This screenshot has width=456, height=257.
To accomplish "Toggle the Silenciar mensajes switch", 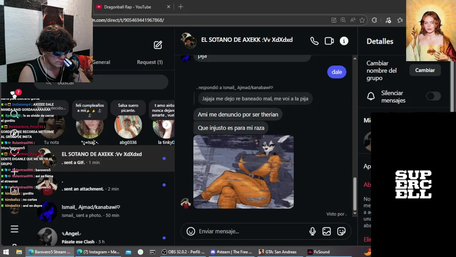I will [433, 96].
